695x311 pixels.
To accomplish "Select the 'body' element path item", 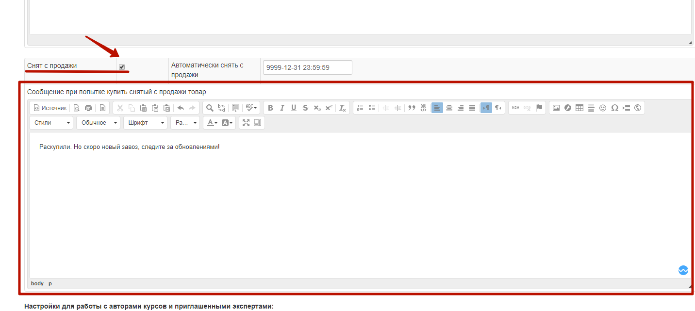I will tap(37, 283).
